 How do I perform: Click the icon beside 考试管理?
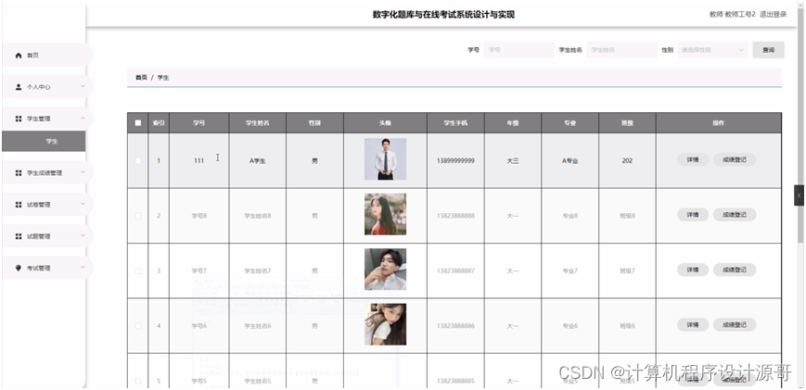pos(19,268)
